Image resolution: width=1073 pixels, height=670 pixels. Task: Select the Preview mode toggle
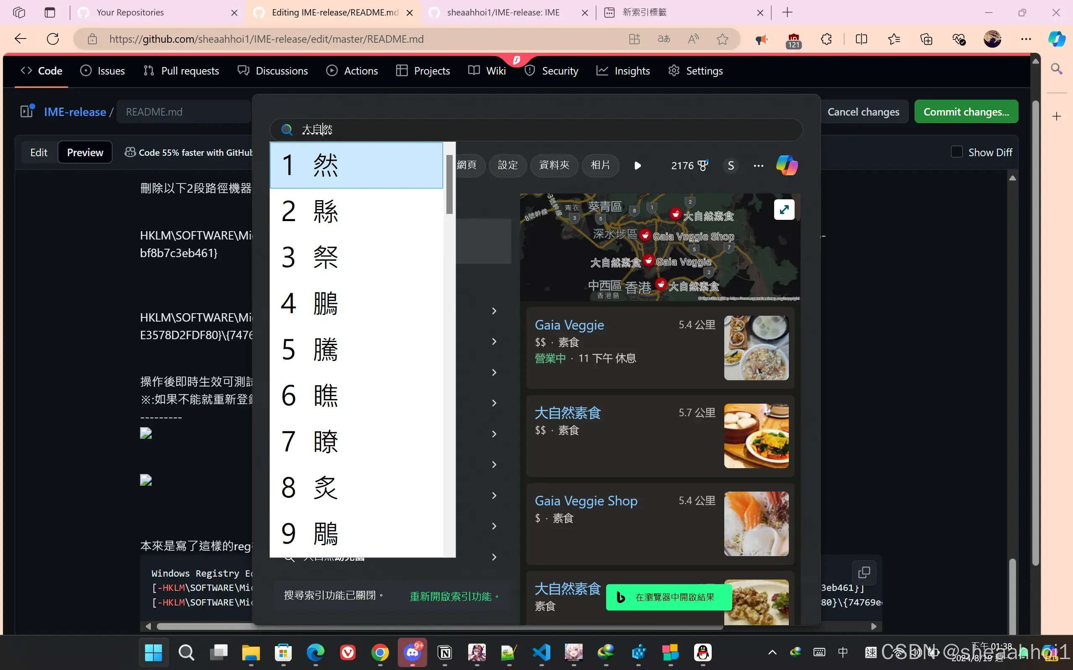(x=85, y=152)
